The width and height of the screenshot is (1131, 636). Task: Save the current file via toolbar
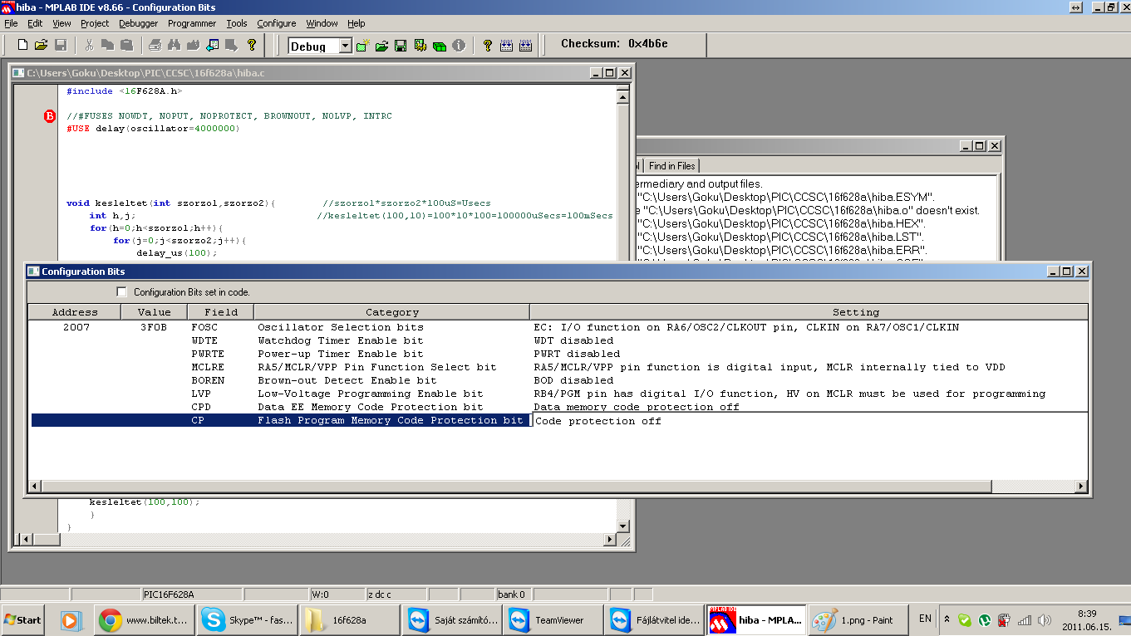[x=61, y=45]
